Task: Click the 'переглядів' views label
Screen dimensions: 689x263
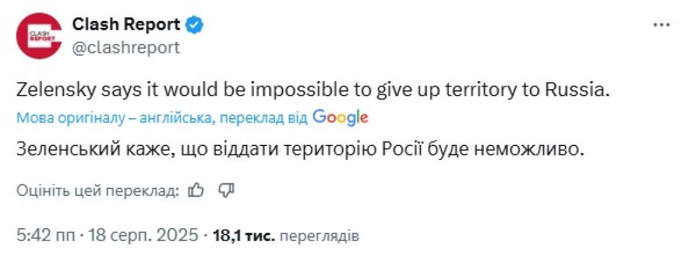Action: click(x=319, y=236)
